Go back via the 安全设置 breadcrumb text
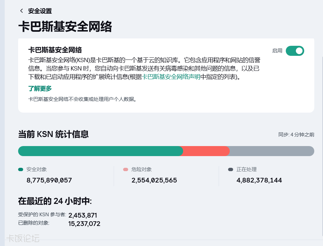 (x=40, y=11)
